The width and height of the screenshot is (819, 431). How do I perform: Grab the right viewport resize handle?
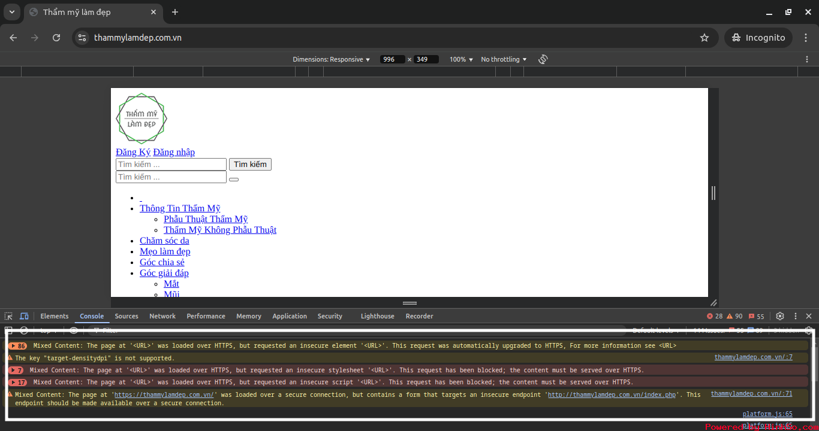point(713,193)
